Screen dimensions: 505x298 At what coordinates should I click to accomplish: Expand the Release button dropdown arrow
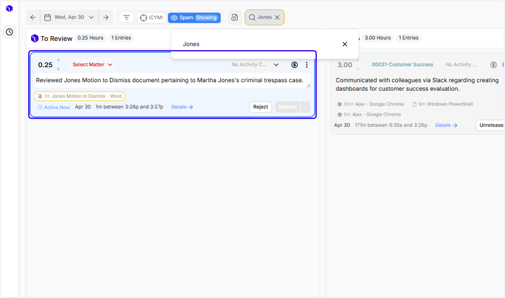point(306,107)
